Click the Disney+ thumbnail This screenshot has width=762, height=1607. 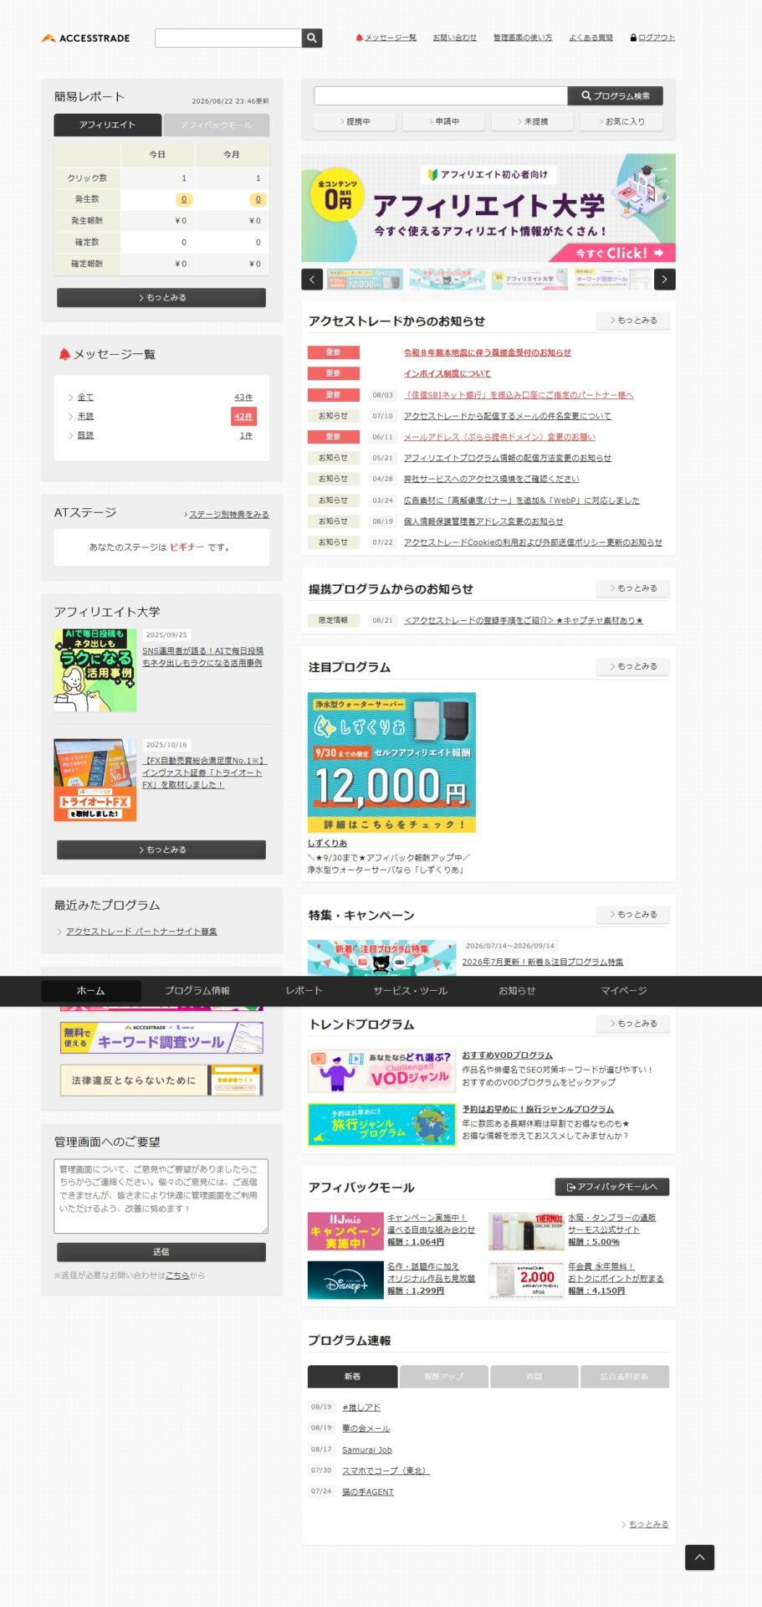(345, 1281)
